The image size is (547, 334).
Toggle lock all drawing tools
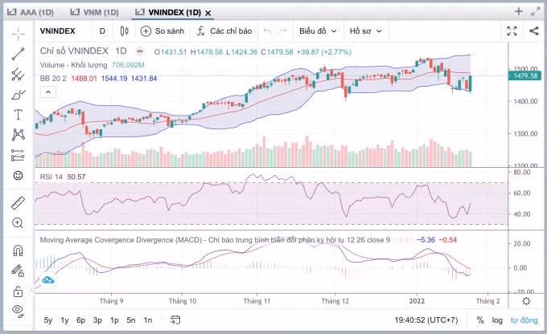pyautogui.click(x=19, y=291)
